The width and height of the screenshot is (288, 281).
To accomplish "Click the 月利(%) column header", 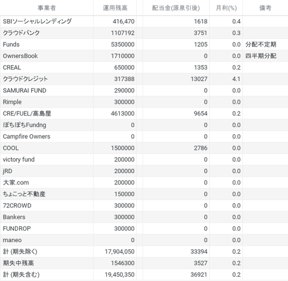I will (x=226, y=8).
